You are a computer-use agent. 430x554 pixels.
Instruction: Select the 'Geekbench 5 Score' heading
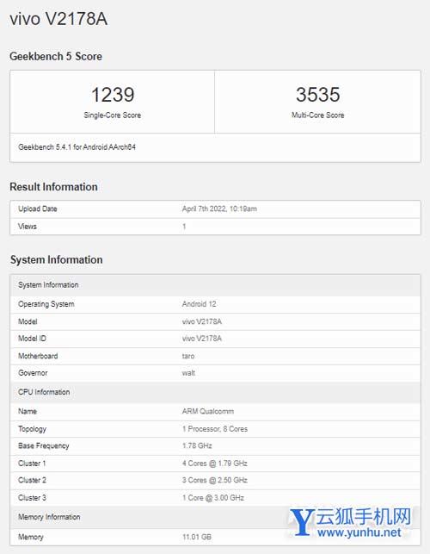56,56
